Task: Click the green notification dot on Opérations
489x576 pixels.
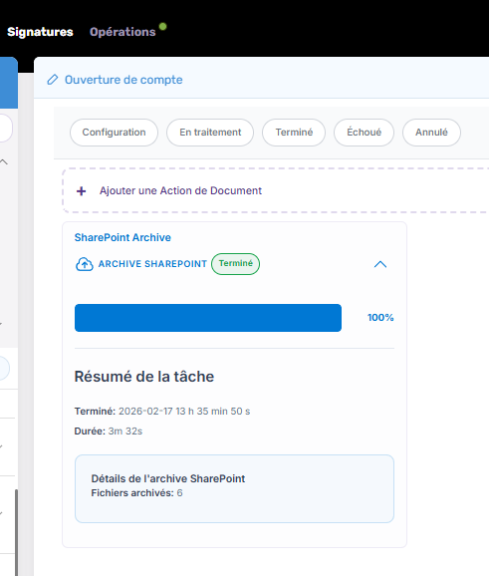Action: [162, 27]
